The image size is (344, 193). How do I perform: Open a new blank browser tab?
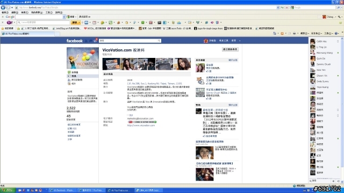[57, 34]
